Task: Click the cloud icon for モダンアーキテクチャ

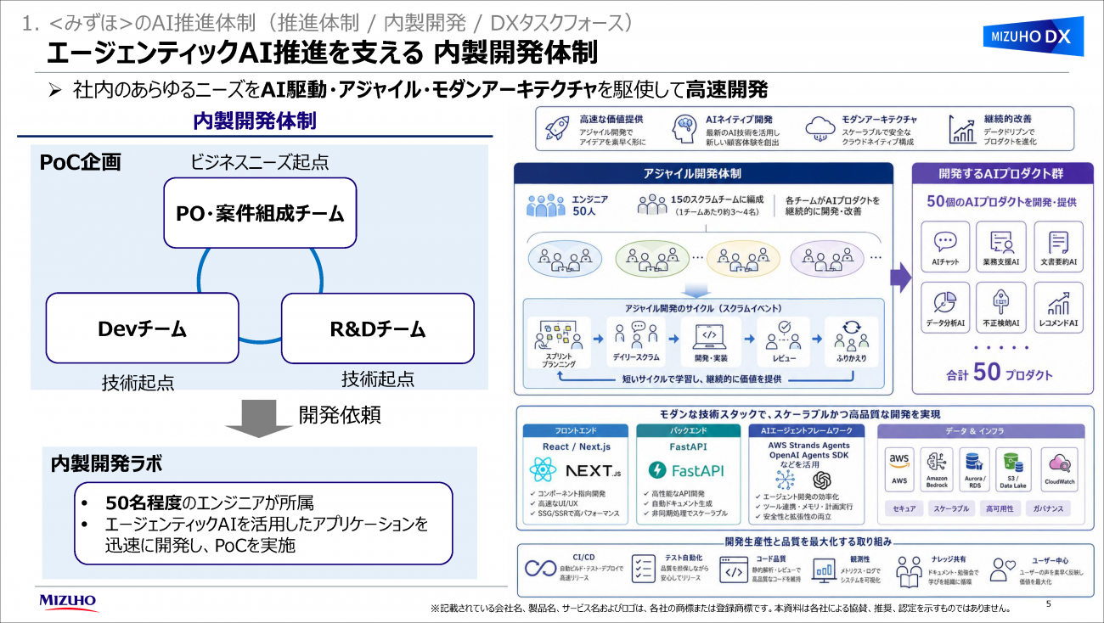Action: point(820,129)
